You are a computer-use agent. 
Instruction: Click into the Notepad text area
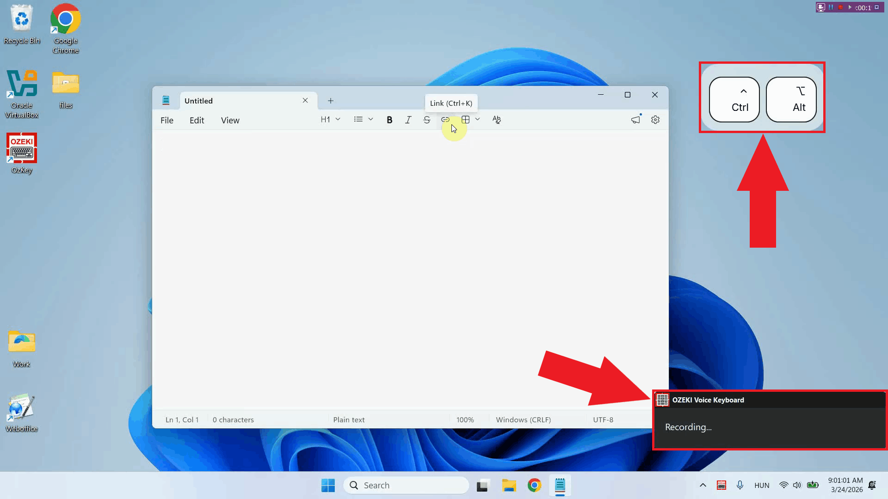pos(410,270)
